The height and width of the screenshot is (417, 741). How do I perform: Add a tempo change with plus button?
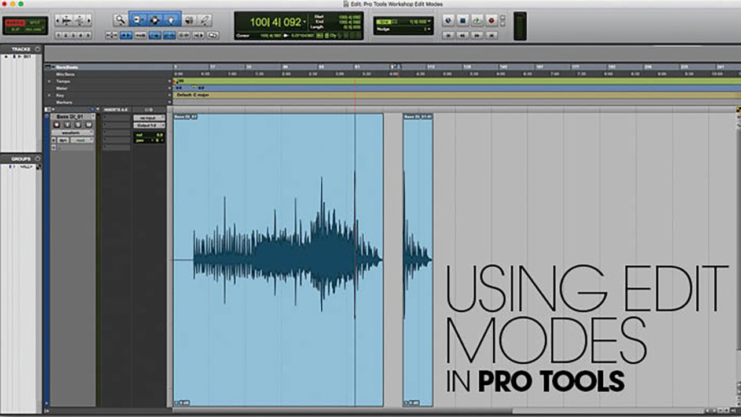click(170, 81)
